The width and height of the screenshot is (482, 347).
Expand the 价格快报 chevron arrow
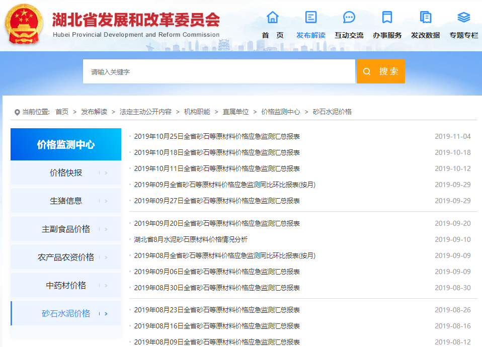[106, 173]
